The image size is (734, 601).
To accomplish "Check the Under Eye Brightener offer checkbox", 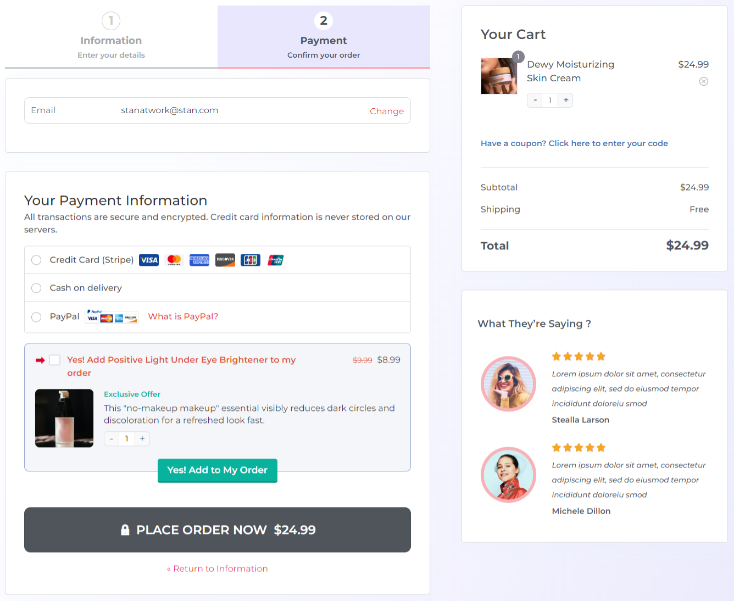I will point(55,360).
